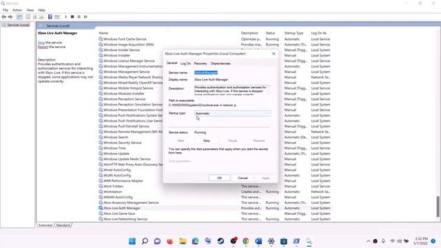This screenshot has height=248, width=441.
Task: Open Microsoft Word from the taskbar
Action: (x=258, y=241)
